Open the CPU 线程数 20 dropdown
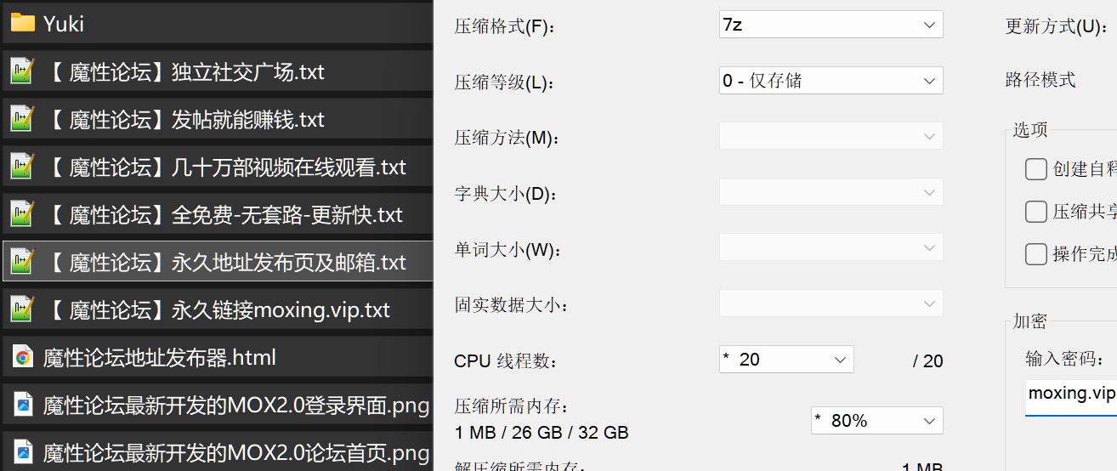Screen dimensions: 1117x471 click(786, 360)
